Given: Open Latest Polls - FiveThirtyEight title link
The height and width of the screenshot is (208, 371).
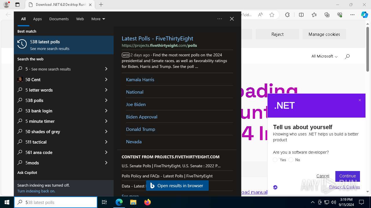Looking at the screenshot, I should [x=157, y=38].
